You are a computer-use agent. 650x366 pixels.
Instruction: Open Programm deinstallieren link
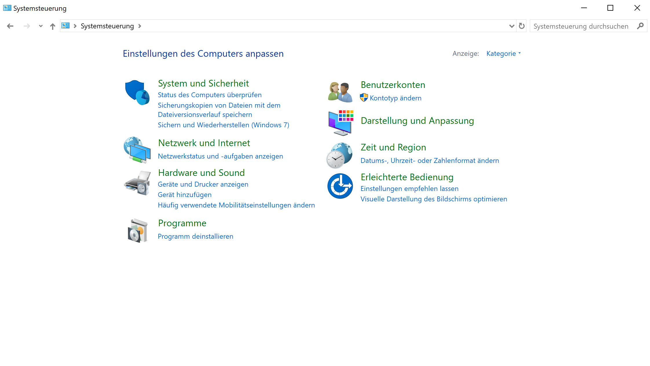(195, 236)
